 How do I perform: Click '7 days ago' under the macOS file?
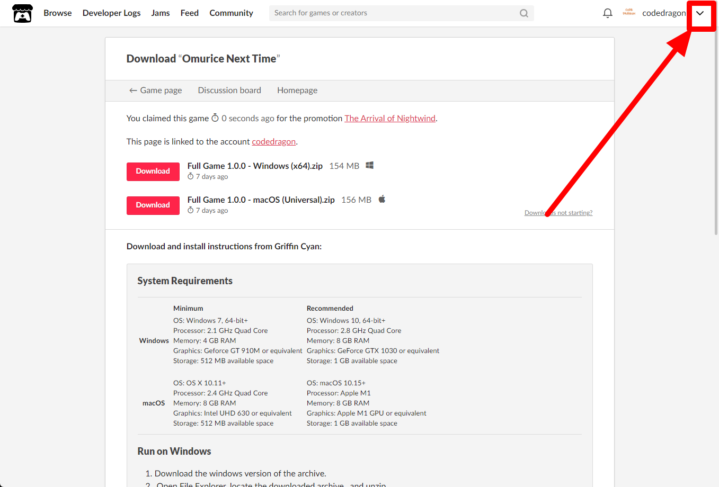212,210
